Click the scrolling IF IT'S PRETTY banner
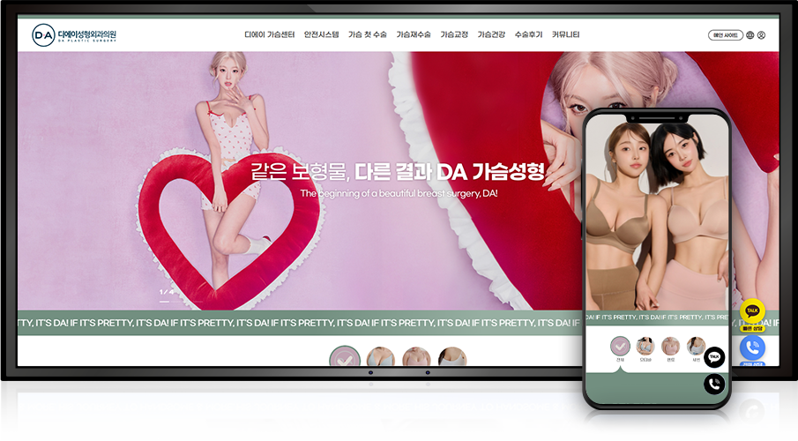798x441 pixels. coord(299,323)
